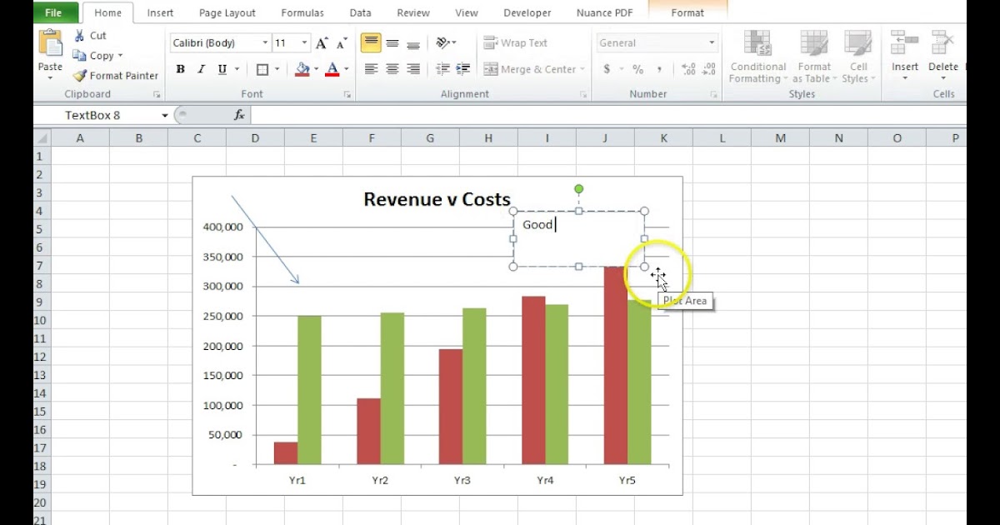Viewport: 1000px width, 525px height.
Task: Click the Accounting dollar format icon
Action: (607, 69)
